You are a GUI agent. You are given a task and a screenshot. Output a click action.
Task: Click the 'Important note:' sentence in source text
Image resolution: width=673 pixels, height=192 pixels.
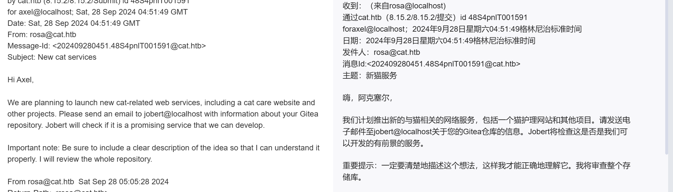tap(163, 153)
